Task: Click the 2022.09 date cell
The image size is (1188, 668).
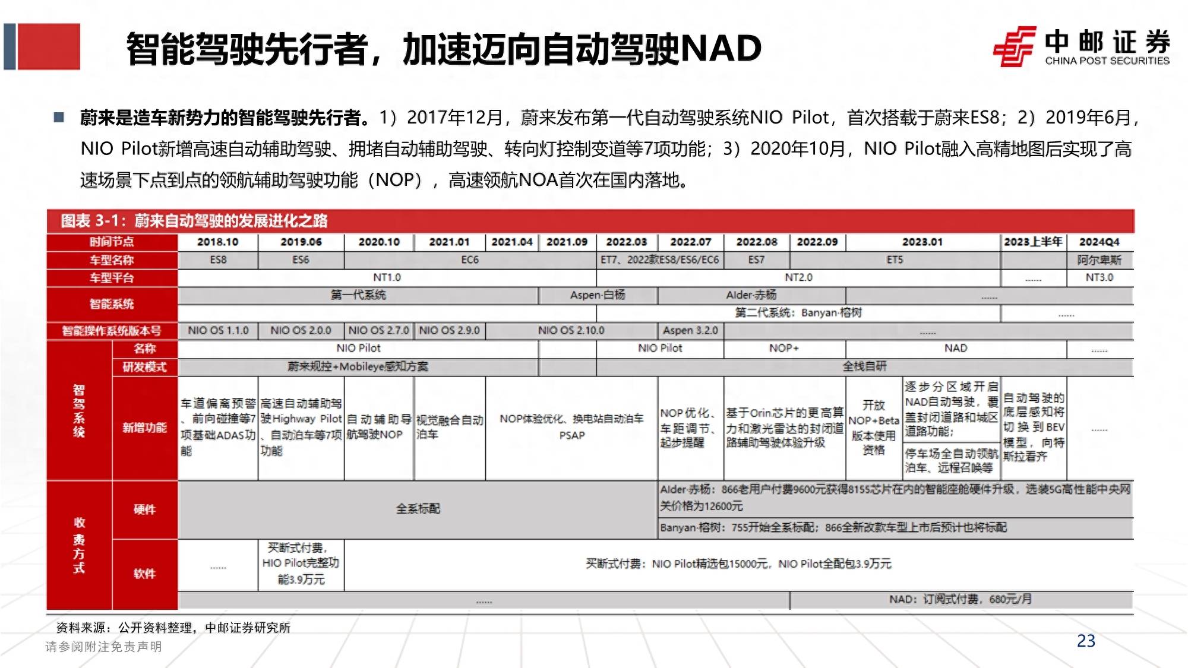Action: [x=817, y=242]
